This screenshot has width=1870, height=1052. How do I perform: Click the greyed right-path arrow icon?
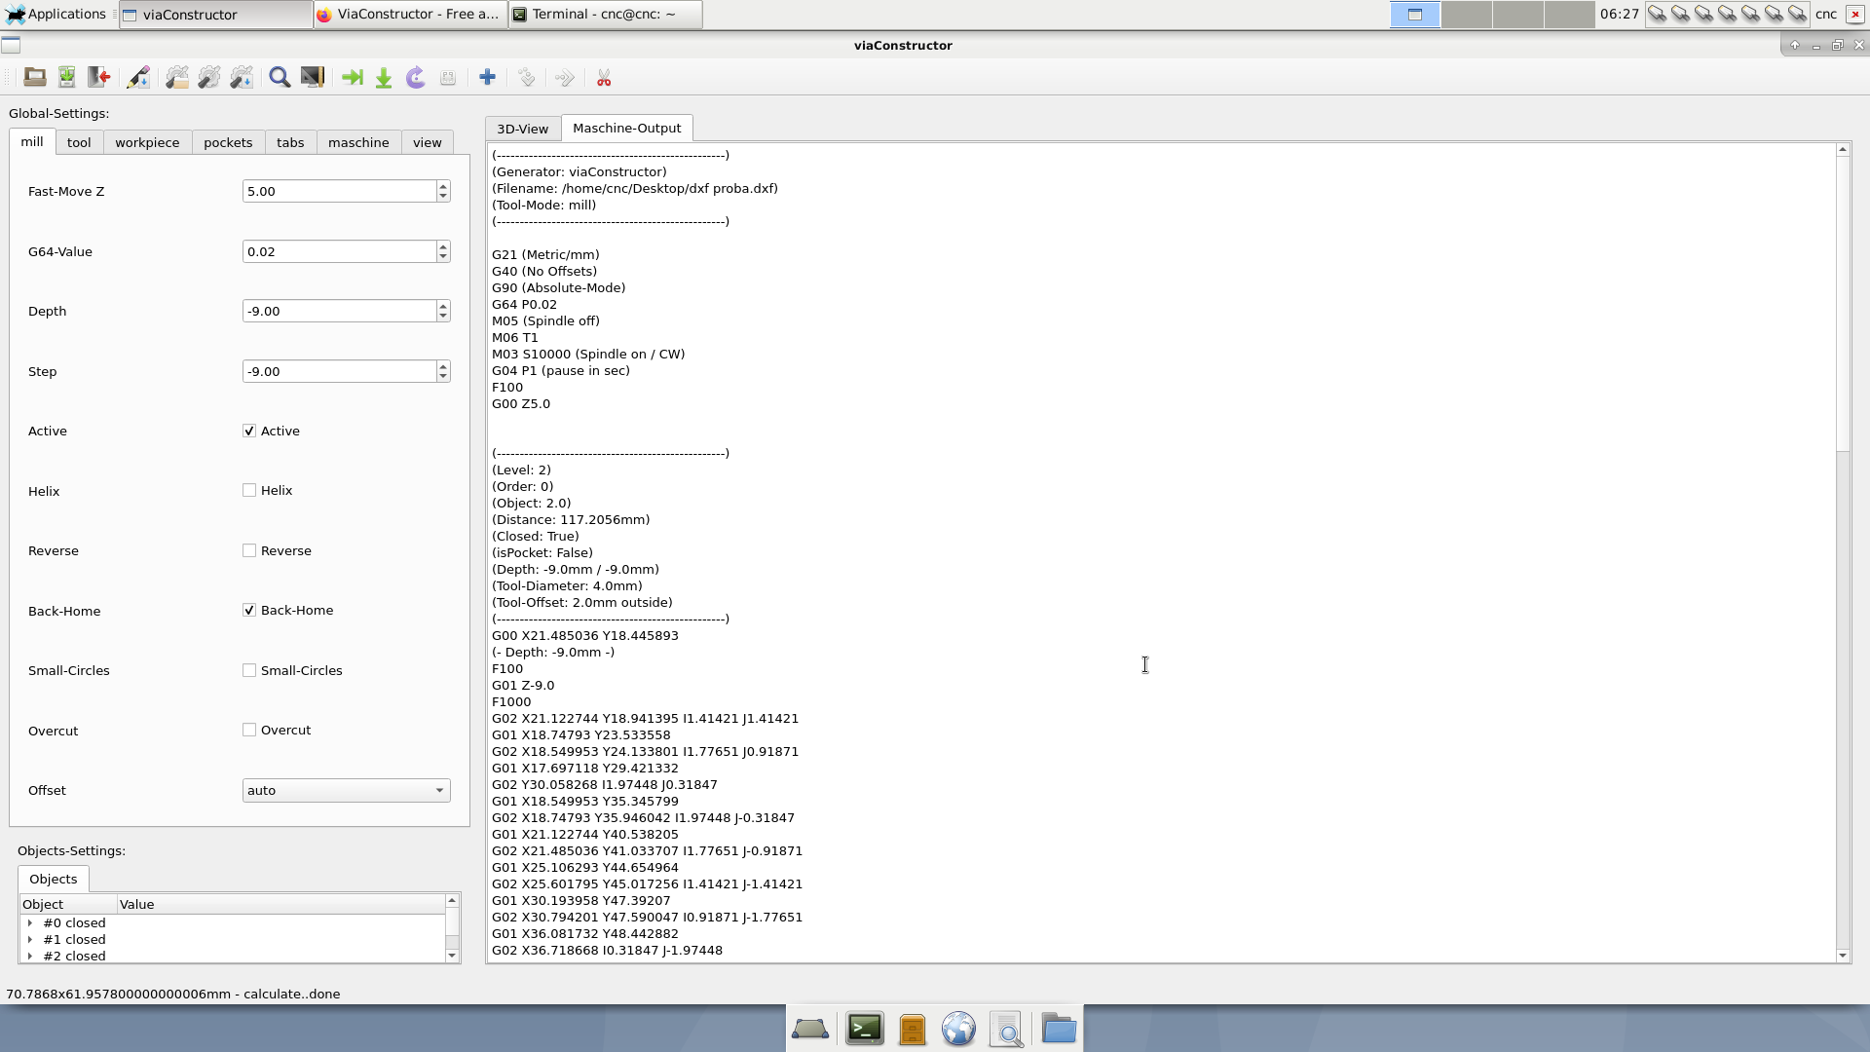click(565, 78)
